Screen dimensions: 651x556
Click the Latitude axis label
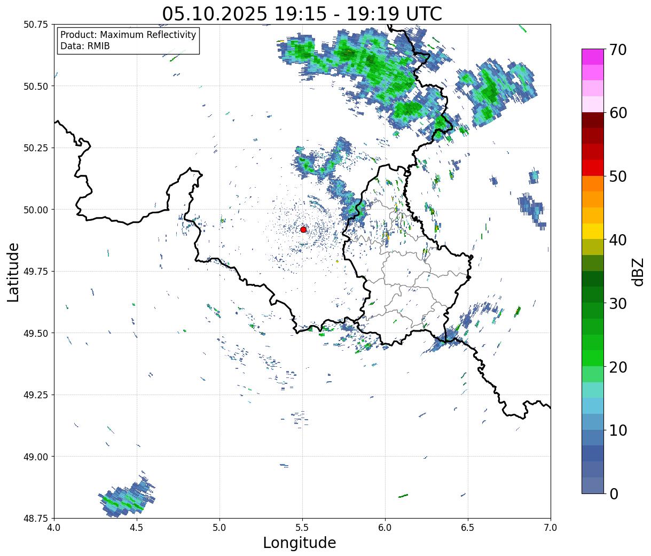pos(13,272)
